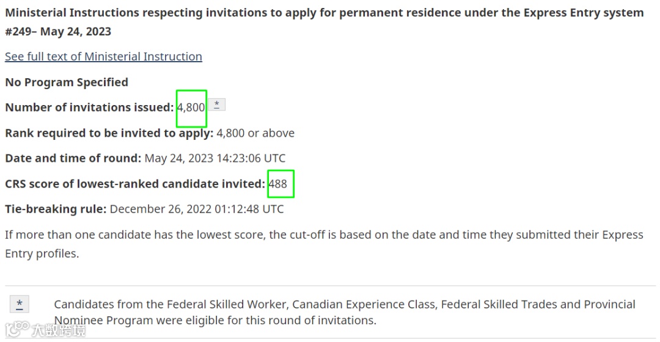Click 'December 26, 2022 01:12:48 UTC' timestamp

pos(197,209)
